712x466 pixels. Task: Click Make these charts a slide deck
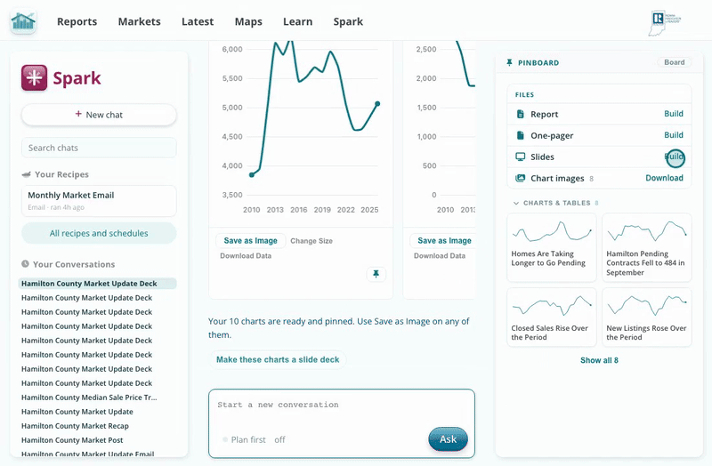pyautogui.click(x=278, y=359)
